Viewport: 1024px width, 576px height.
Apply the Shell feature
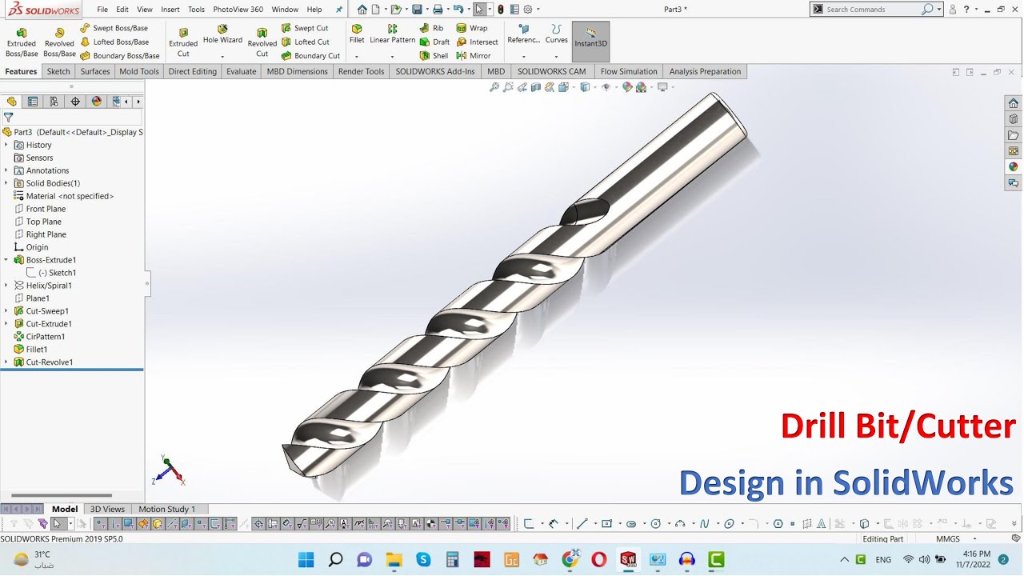(x=434, y=56)
